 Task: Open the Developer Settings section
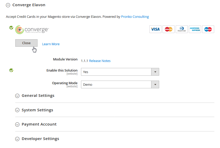pyautogui.click(x=40, y=139)
